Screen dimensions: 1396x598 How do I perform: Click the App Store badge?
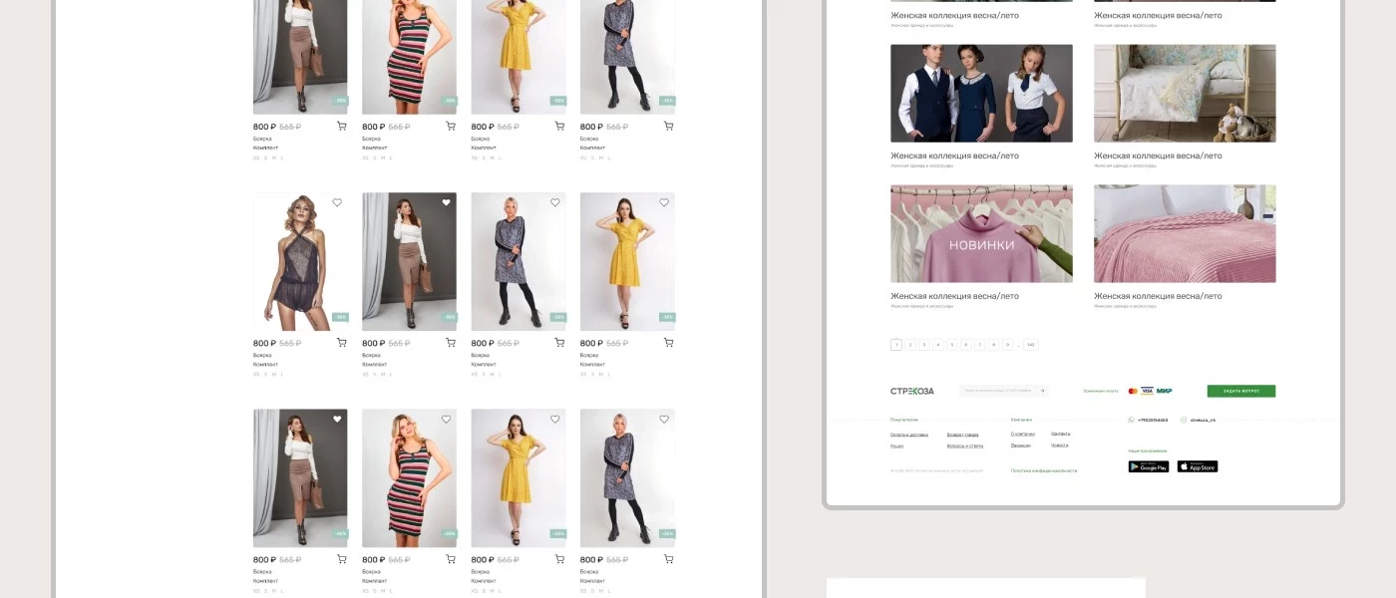pyautogui.click(x=1197, y=466)
